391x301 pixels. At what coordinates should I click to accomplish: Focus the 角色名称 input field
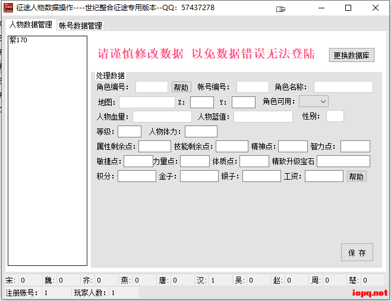click(343, 87)
